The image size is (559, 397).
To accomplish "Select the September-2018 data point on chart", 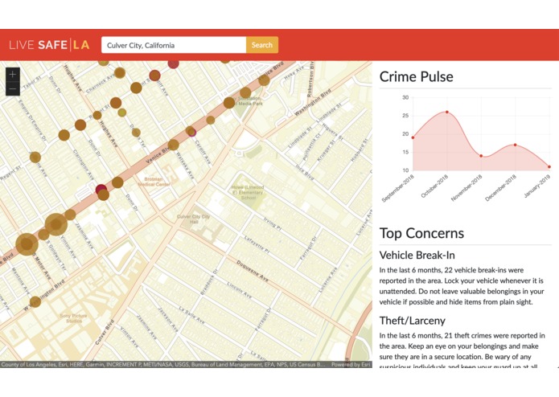I will pos(413,137).
